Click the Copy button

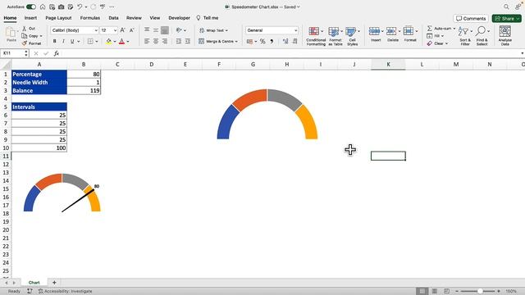point(32,36)
